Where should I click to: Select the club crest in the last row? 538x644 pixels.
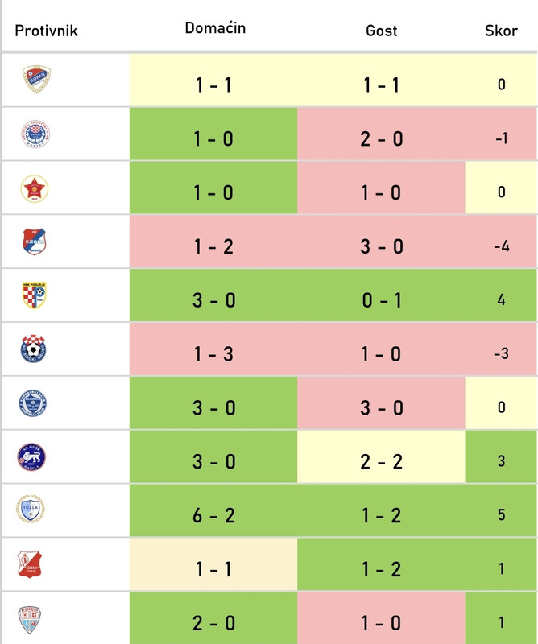[x=30, y=619]
